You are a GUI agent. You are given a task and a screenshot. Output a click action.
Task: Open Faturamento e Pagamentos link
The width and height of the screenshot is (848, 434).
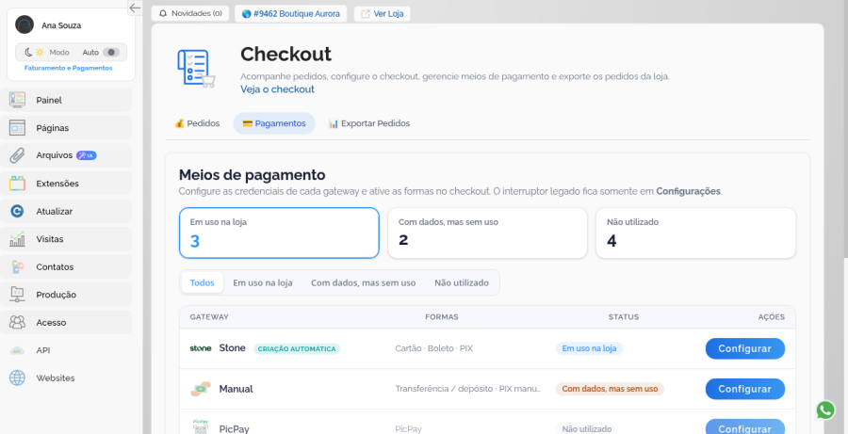[x=68, y=68]
